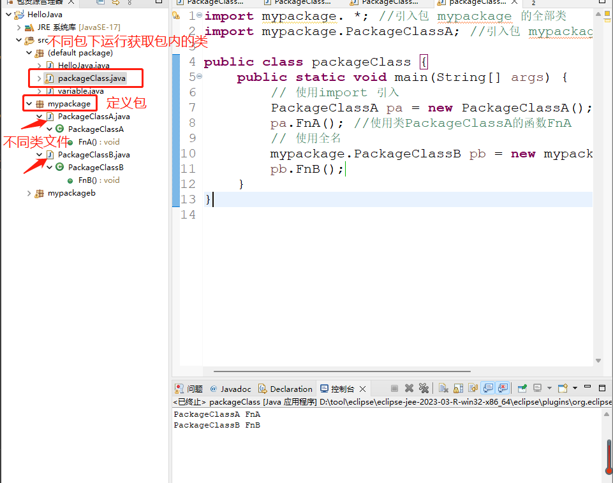
Task: Click the JRE system library icon
Action: [29, 28]
